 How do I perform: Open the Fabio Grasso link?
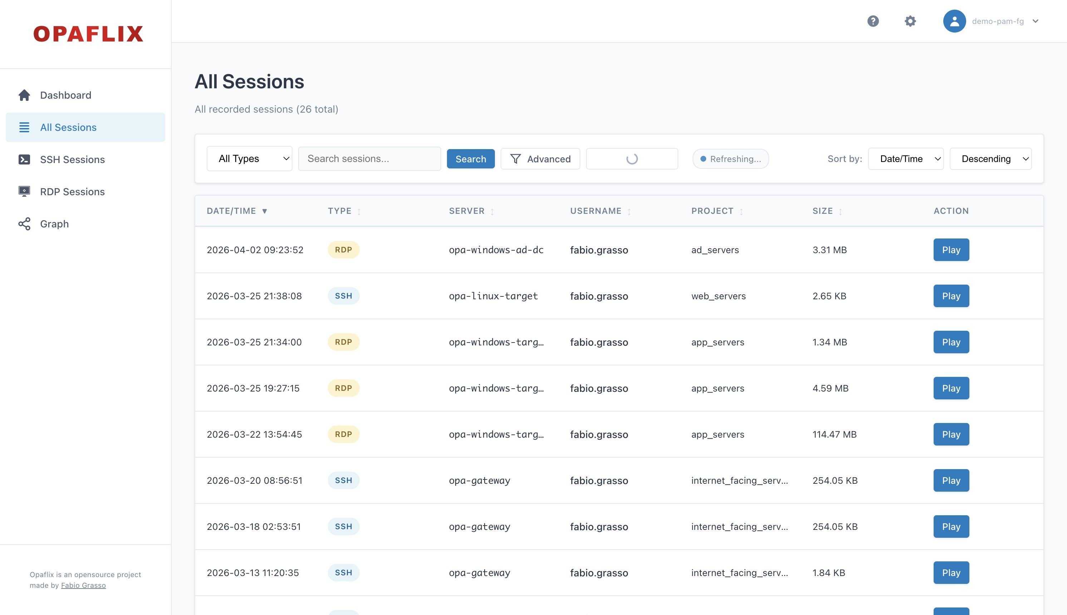[83, 585]
